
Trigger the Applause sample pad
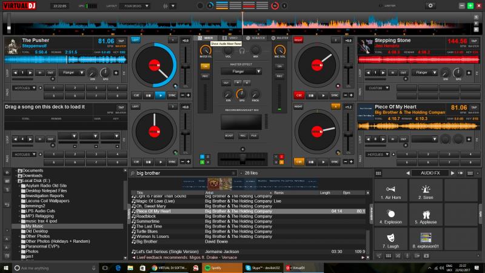(426, 216)
